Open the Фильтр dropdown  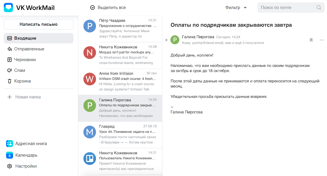click(236, 8)
